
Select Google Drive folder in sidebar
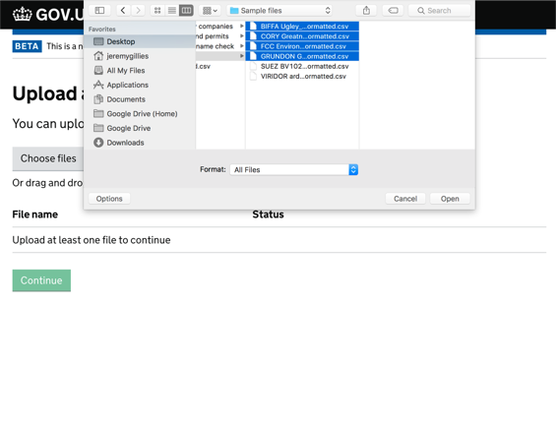140,128
